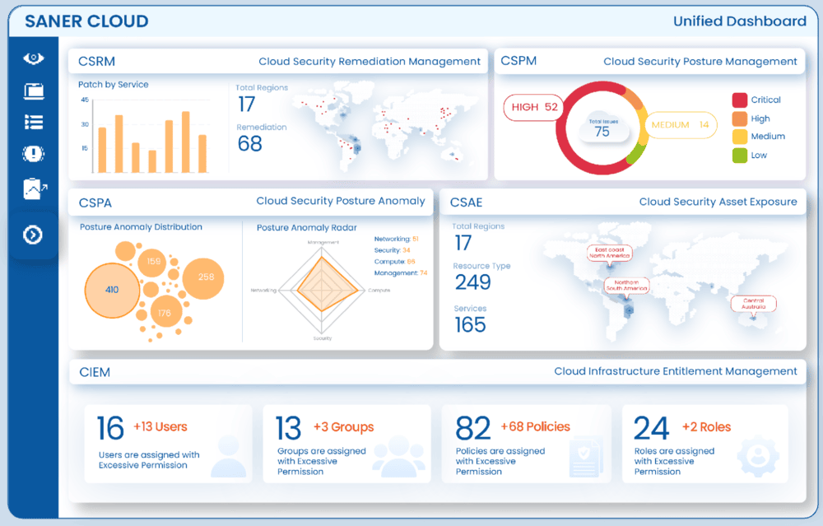Select Central Australia map marker

pyautogui.click(x=753, y=304)
